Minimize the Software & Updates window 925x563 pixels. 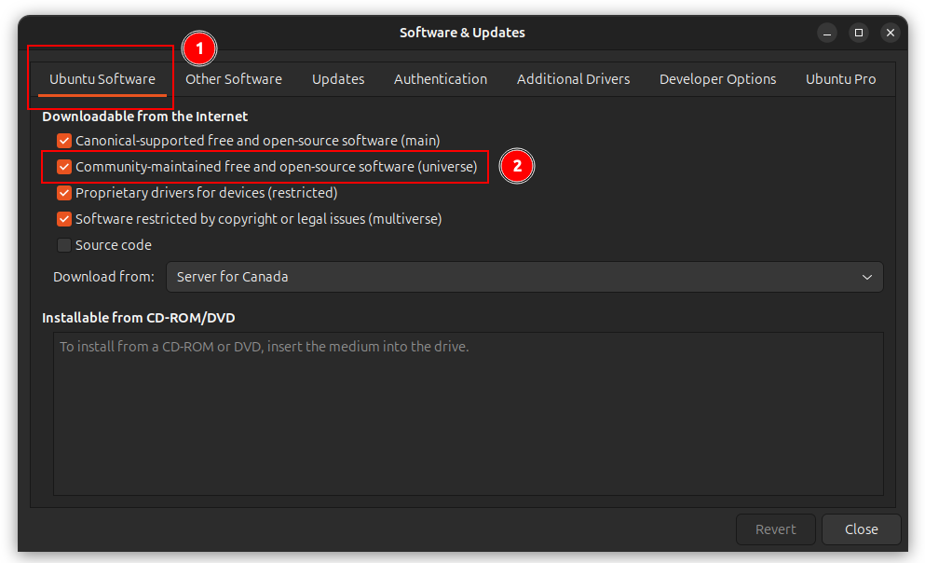click(826, 33)
